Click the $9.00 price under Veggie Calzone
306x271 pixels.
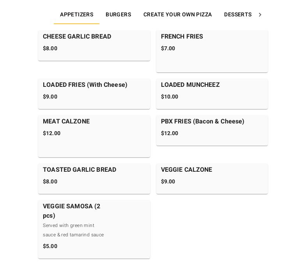[x=168, y=182]
